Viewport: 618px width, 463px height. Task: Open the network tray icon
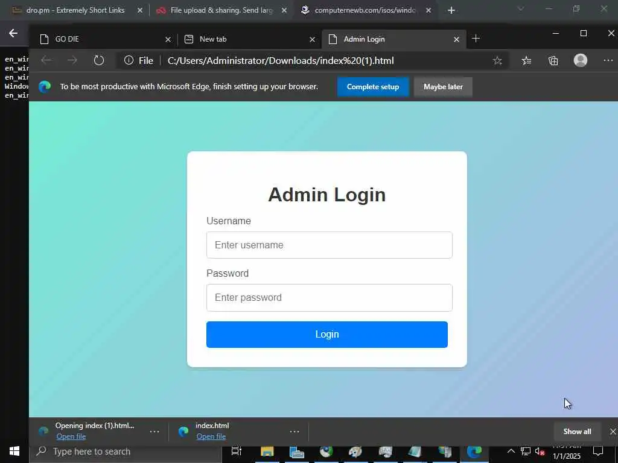coord(525,451)
